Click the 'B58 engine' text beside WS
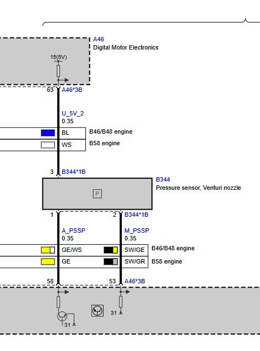 [105, 143]
